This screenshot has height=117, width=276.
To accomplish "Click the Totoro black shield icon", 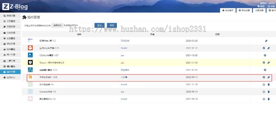I will tap(30, 62).
